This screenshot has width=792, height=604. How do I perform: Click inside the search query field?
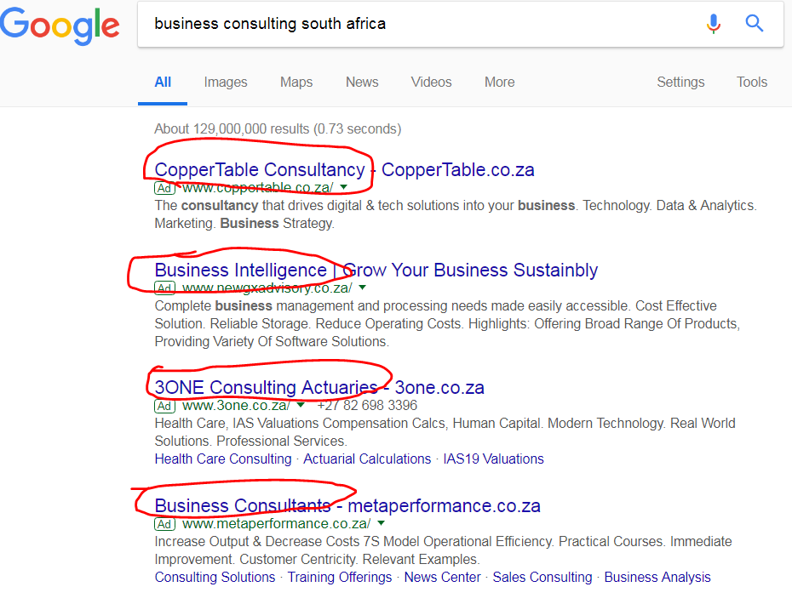click(383, 24)
